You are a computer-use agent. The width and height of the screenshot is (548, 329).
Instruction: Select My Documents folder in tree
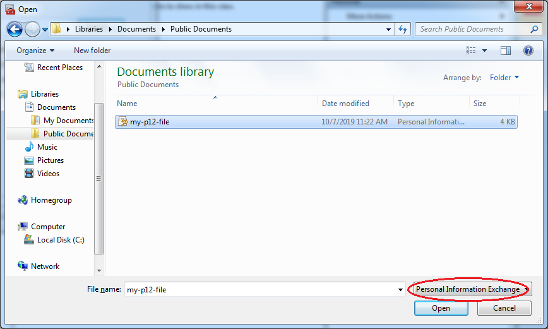click(68, 121)
